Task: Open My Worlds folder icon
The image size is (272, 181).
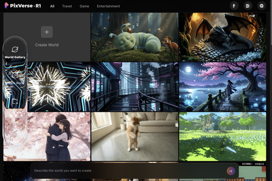Action: pyautogui.click(x=15, y=101)
